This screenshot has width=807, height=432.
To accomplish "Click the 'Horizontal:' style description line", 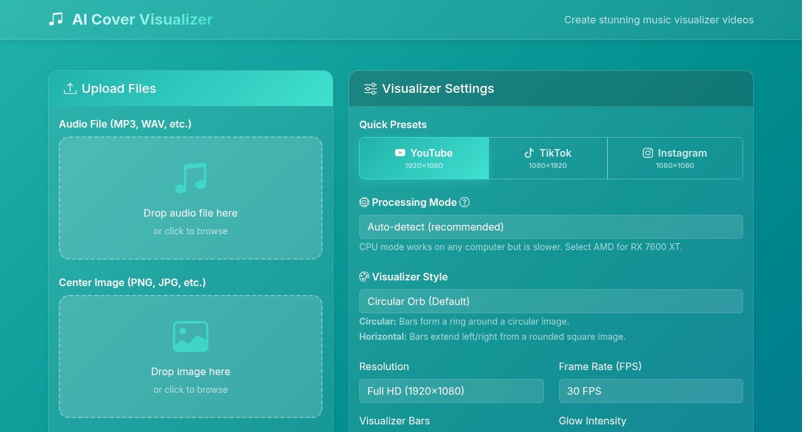I will [x=492, y=337].
